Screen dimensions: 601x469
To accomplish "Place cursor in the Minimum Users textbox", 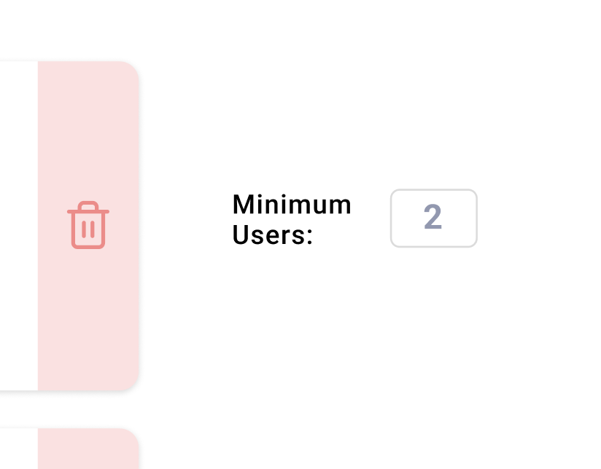I will click(x=433, y=218).
